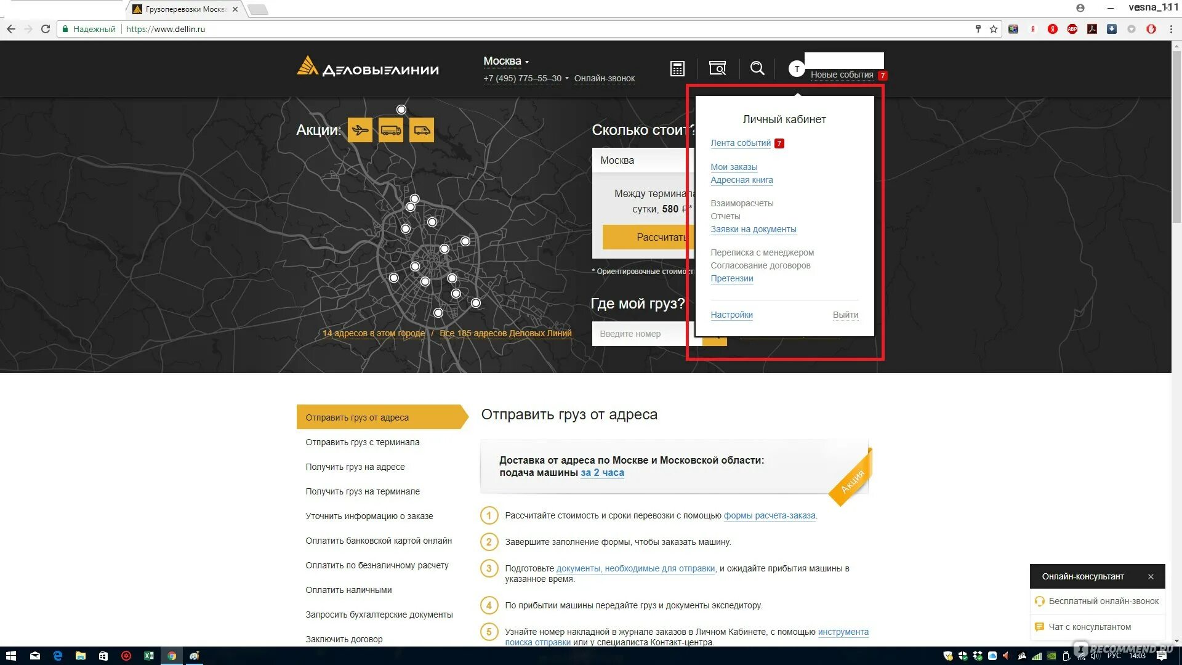Click the calculator icon in header

click(x=675, y=68)
